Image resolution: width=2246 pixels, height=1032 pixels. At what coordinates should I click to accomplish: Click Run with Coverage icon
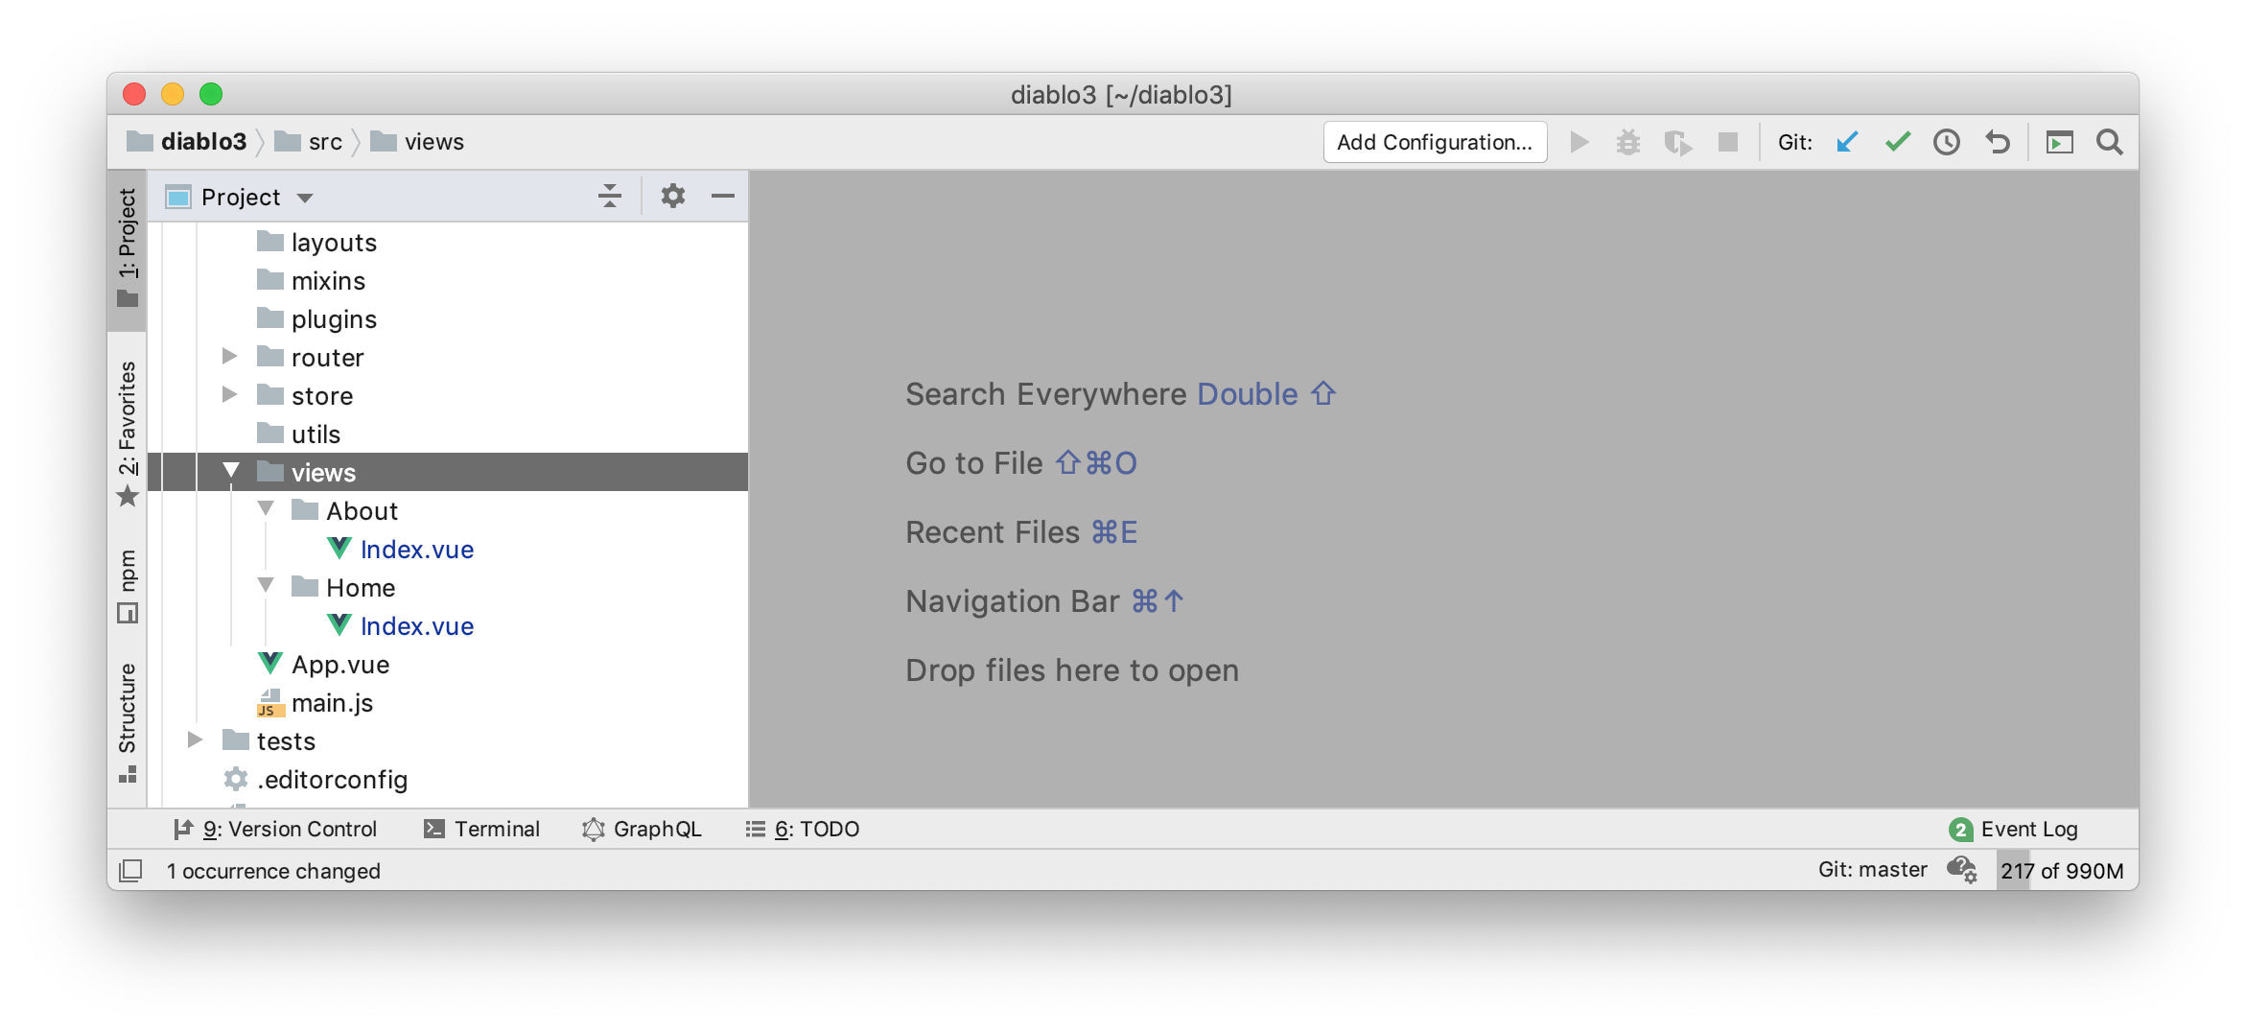coord(1678,142)
